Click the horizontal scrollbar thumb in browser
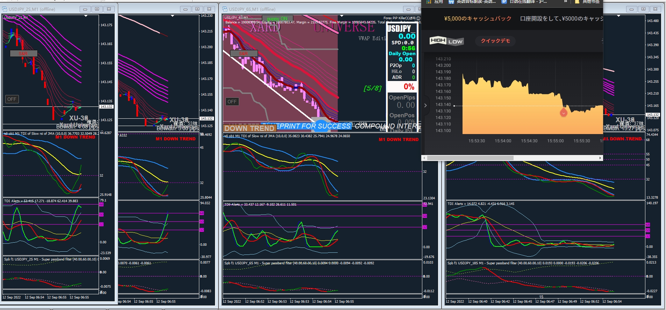Screen dimensions: 666x310 pyautogui.click(x=470, y=158)
